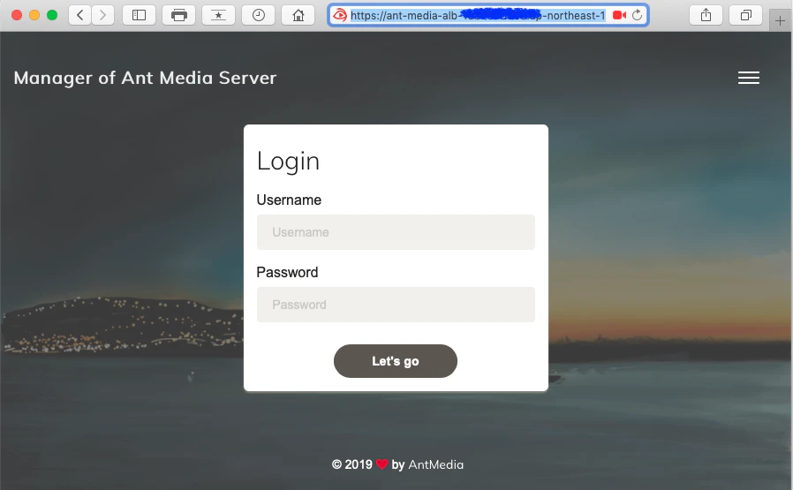Minimize the window with the yellow button
Viewport: 793px width, 490px height.
point(34,15)
